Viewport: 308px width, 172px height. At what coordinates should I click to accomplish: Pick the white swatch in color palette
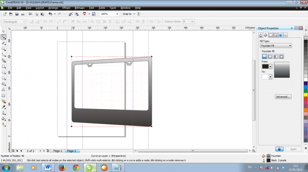(x=306, y=80)
